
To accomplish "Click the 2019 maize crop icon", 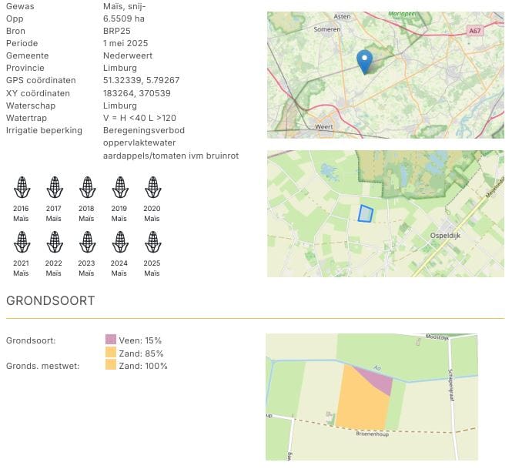I will point(119,187).
